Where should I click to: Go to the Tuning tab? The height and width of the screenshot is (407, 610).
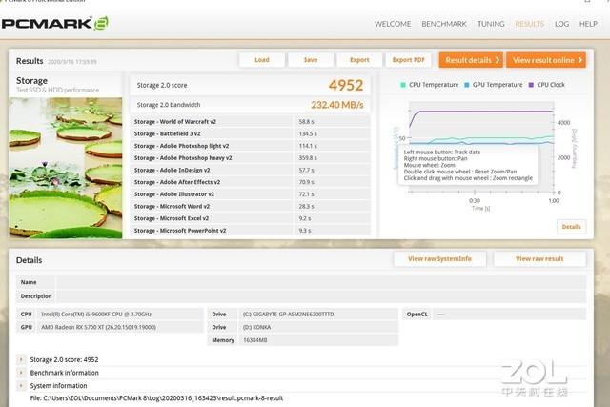click(x=491, y=23)
